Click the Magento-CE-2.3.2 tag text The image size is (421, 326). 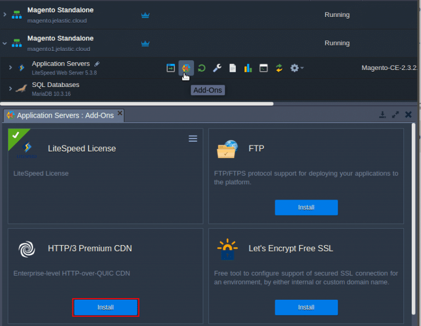(x=389, y=68)
